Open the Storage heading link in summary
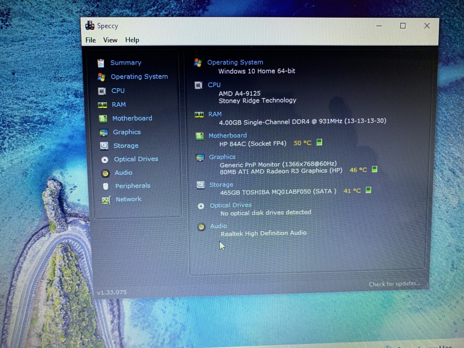The width and height of the screenshot is (464, 348). 221,185
